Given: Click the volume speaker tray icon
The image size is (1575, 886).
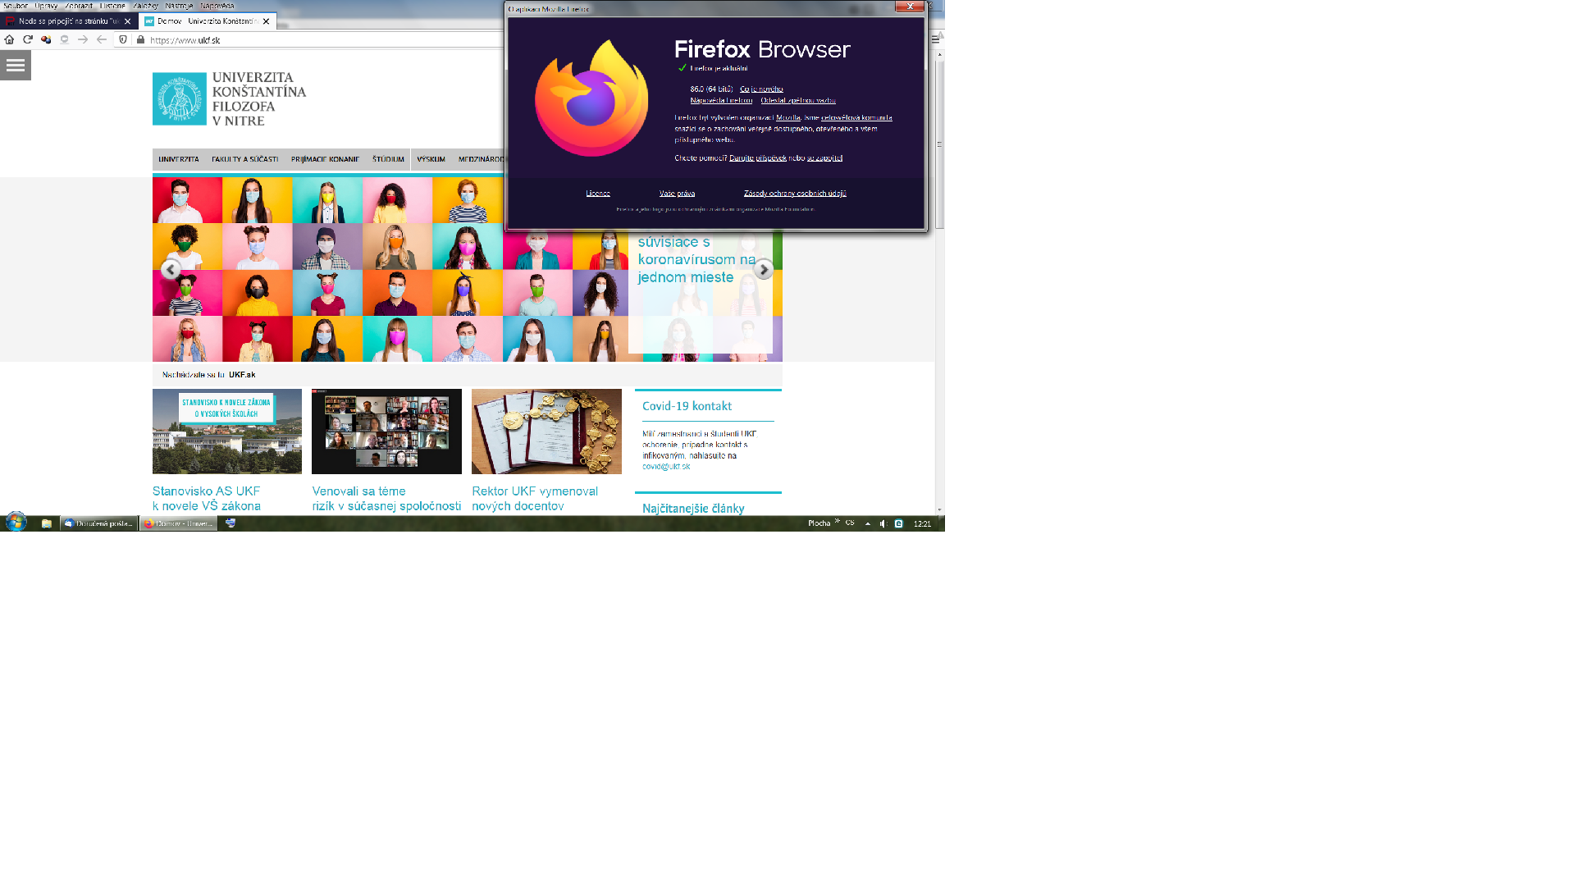Looking at the screenshot, I should tap(883, 523).
